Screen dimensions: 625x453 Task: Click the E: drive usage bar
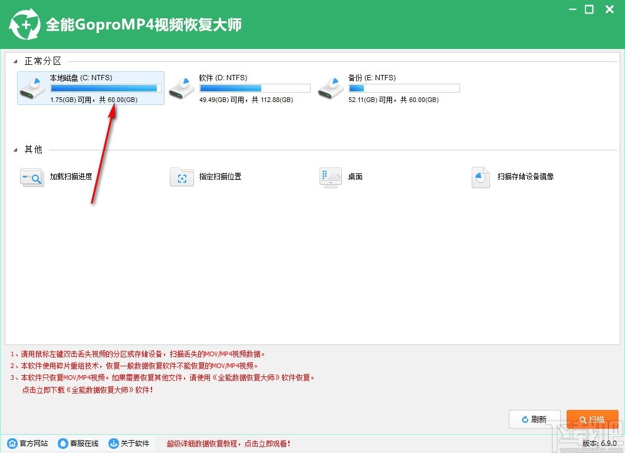coord(404,88)
